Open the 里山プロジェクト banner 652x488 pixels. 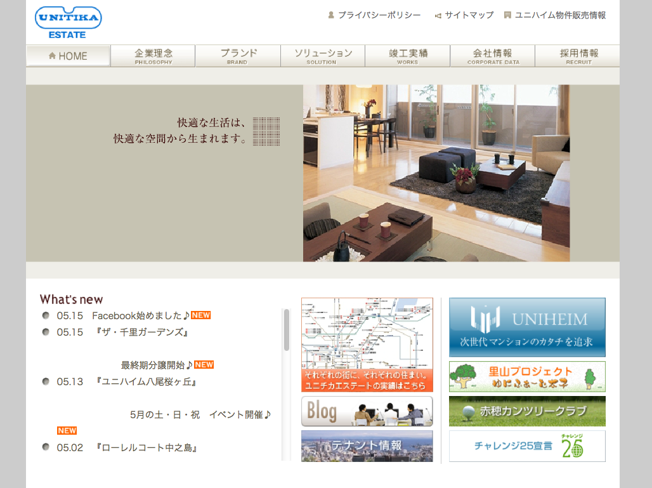pos(527,377)
